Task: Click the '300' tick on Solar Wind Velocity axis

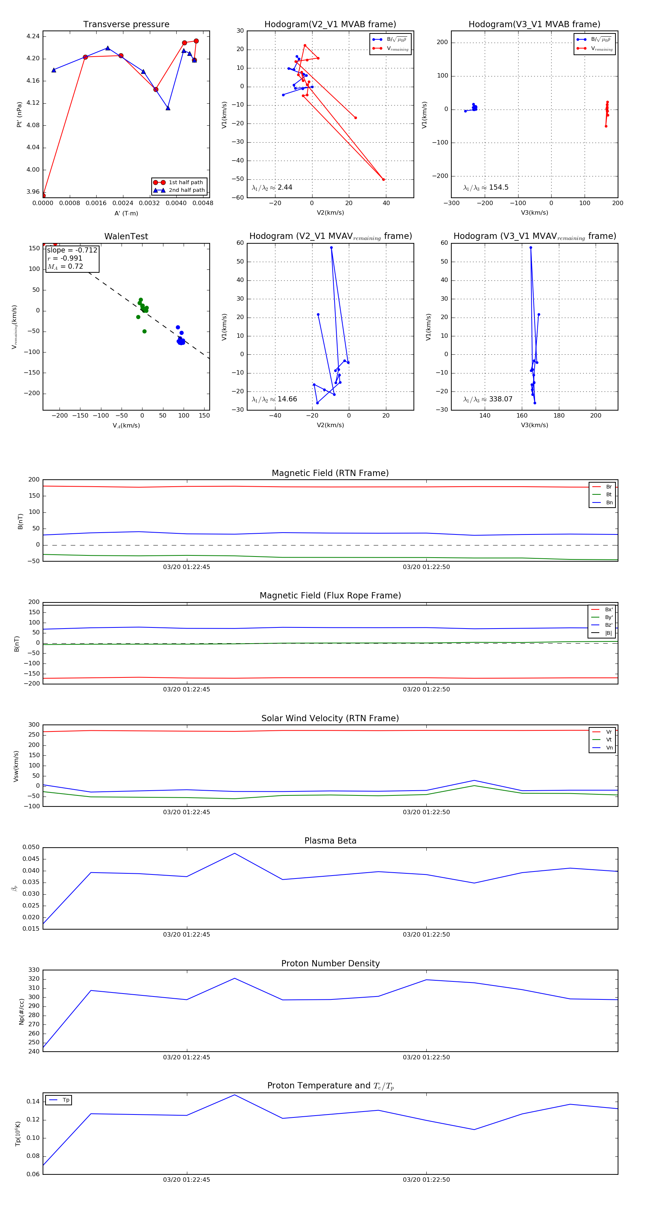Action: click(x=35, y=725)
